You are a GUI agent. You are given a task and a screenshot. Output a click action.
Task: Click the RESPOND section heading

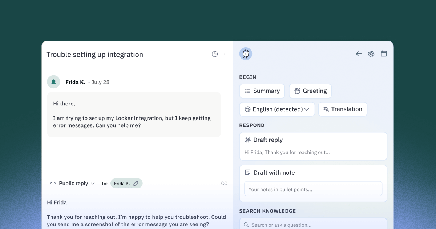(x=252, y=125)
